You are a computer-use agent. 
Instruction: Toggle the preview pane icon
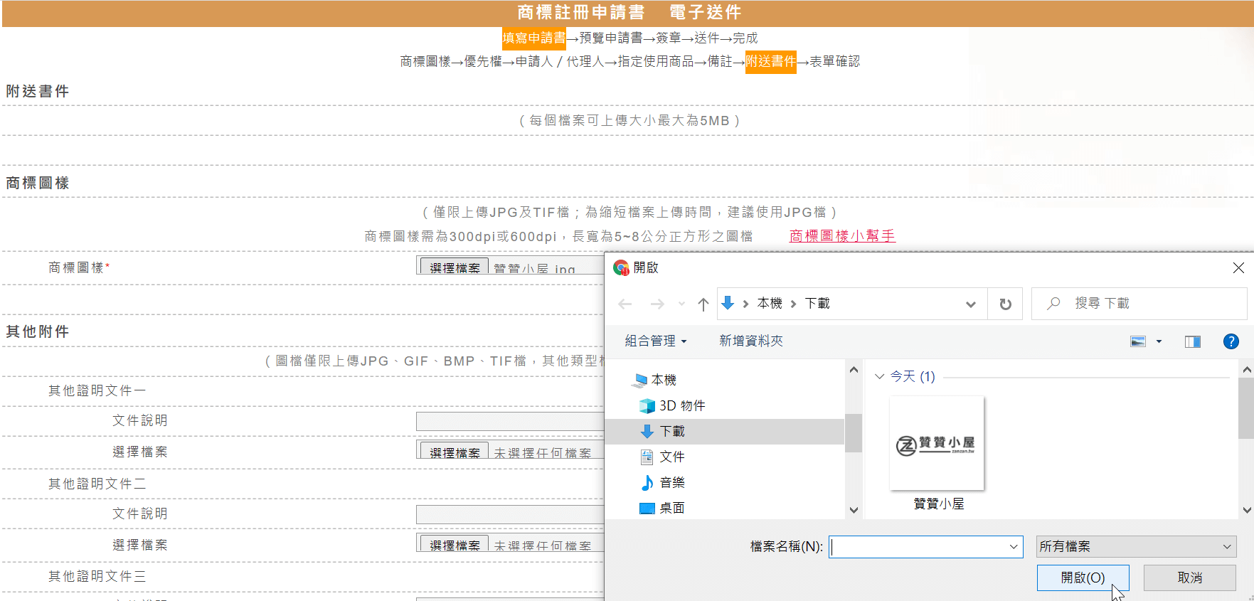tap(1193, 341)
